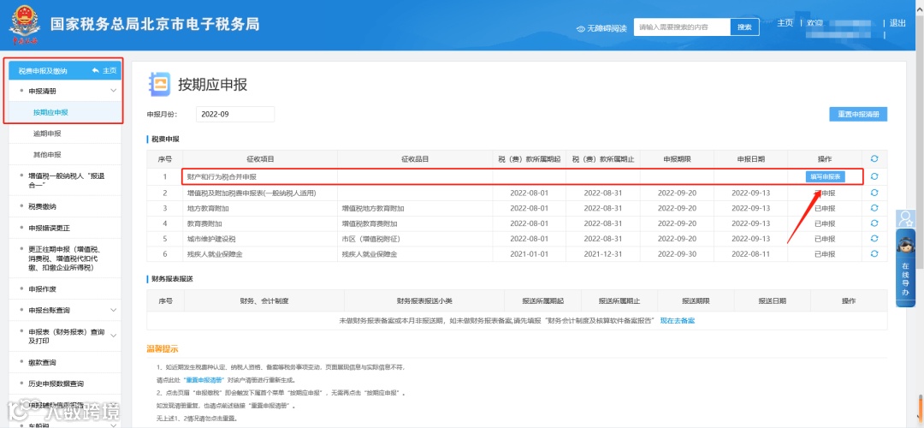Click the 2022-09-30 deadline cell

677,254
